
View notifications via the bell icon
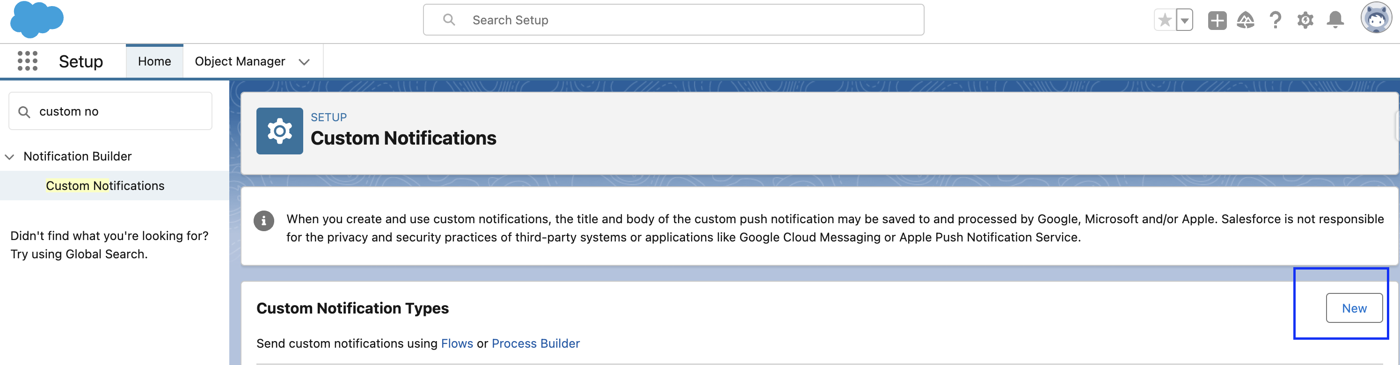(x=1335, y=20)
